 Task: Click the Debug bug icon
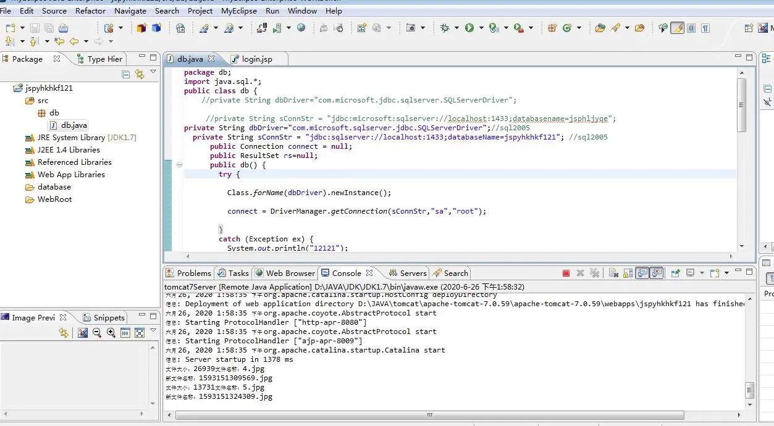[x=445, y=28]
